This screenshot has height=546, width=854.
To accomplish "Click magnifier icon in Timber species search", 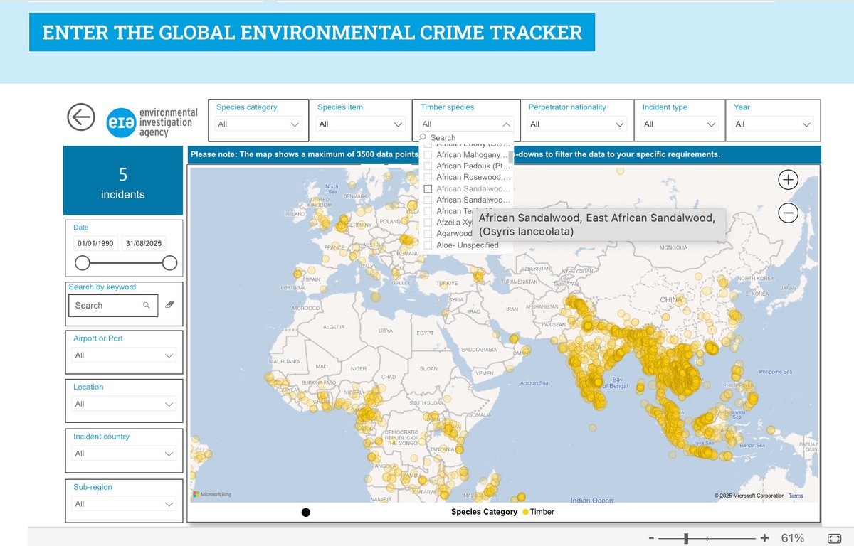I will pos(423,137).
